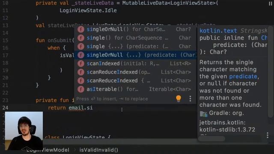Select single() for CharSequence completion
Image resolution: width=274 pixels, height=154 pixels.
pos(135,38)
